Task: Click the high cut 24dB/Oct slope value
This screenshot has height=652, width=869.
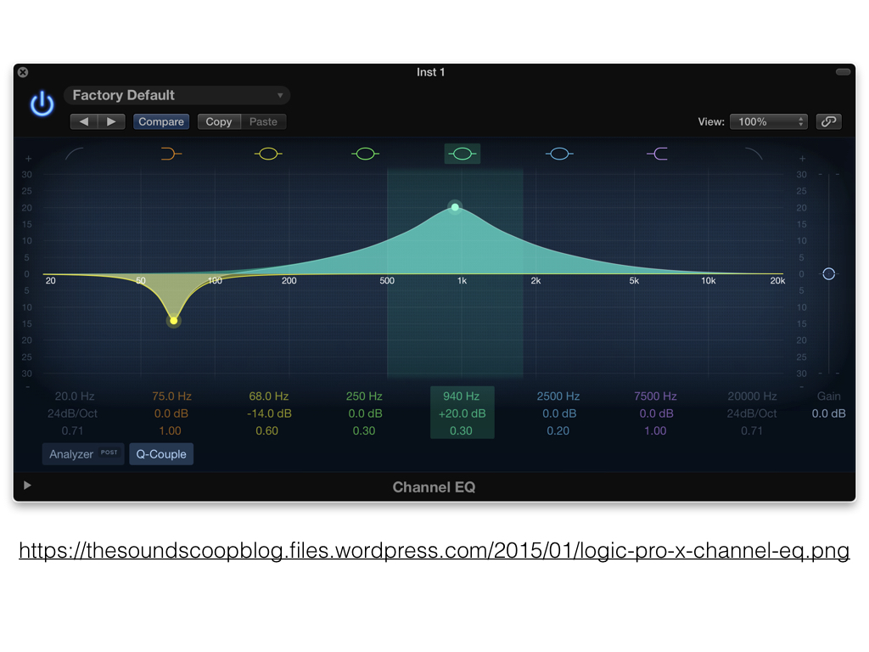Action: 752,413
